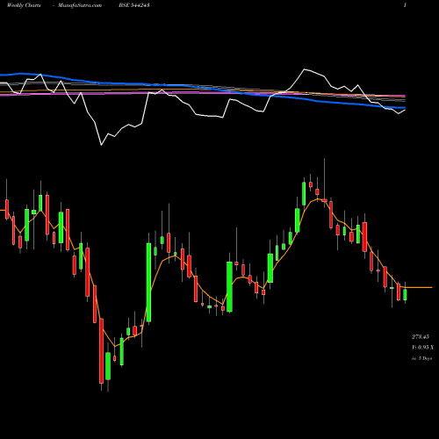Image resolution: width=439 pixels, height=439 pixels.
Task: Click the long red candle at the chart's lowest point
Action: point(101,351)
